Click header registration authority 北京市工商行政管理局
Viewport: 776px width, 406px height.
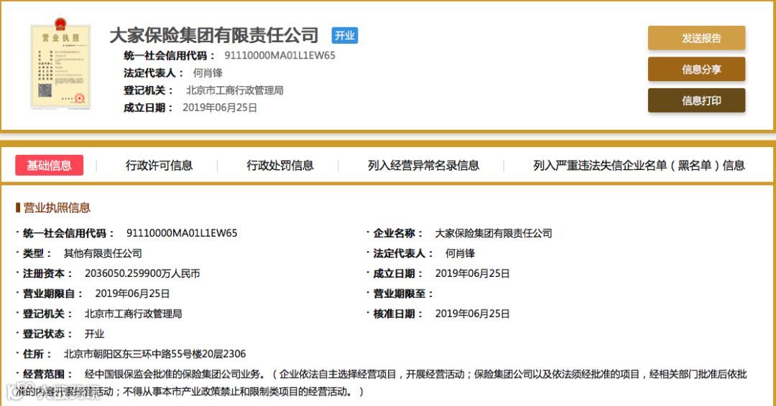234,90
